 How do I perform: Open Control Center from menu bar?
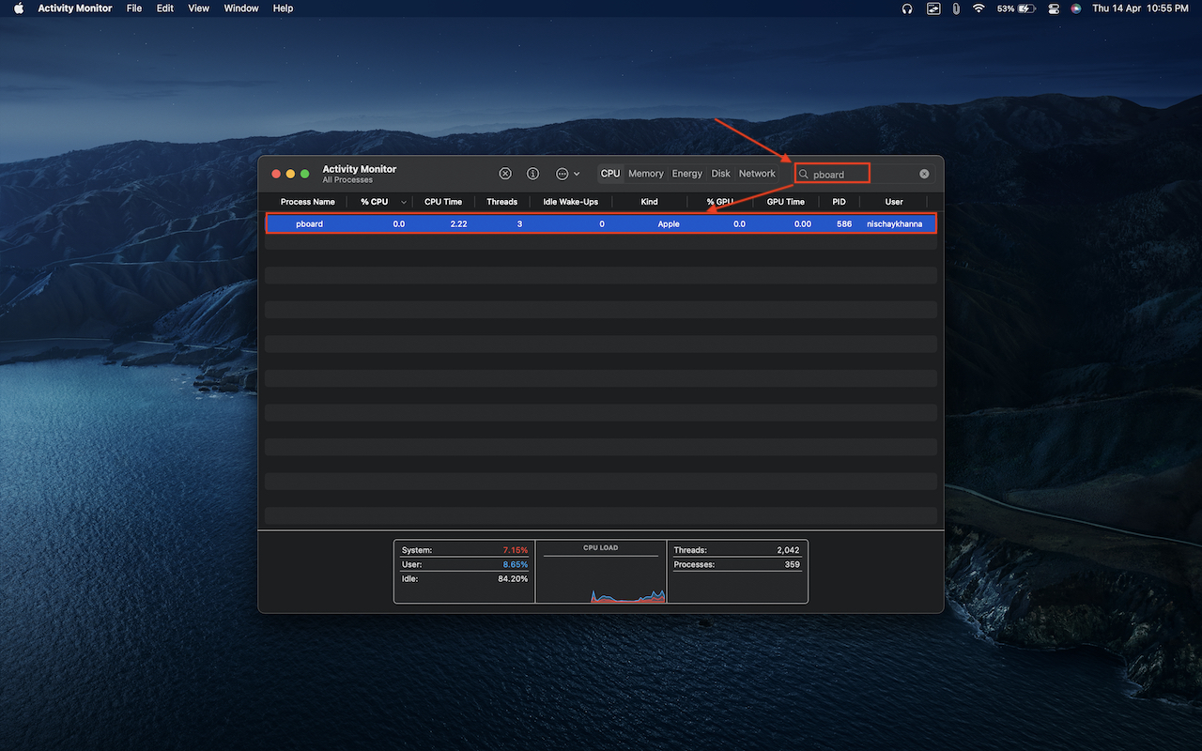(1053, 8)
